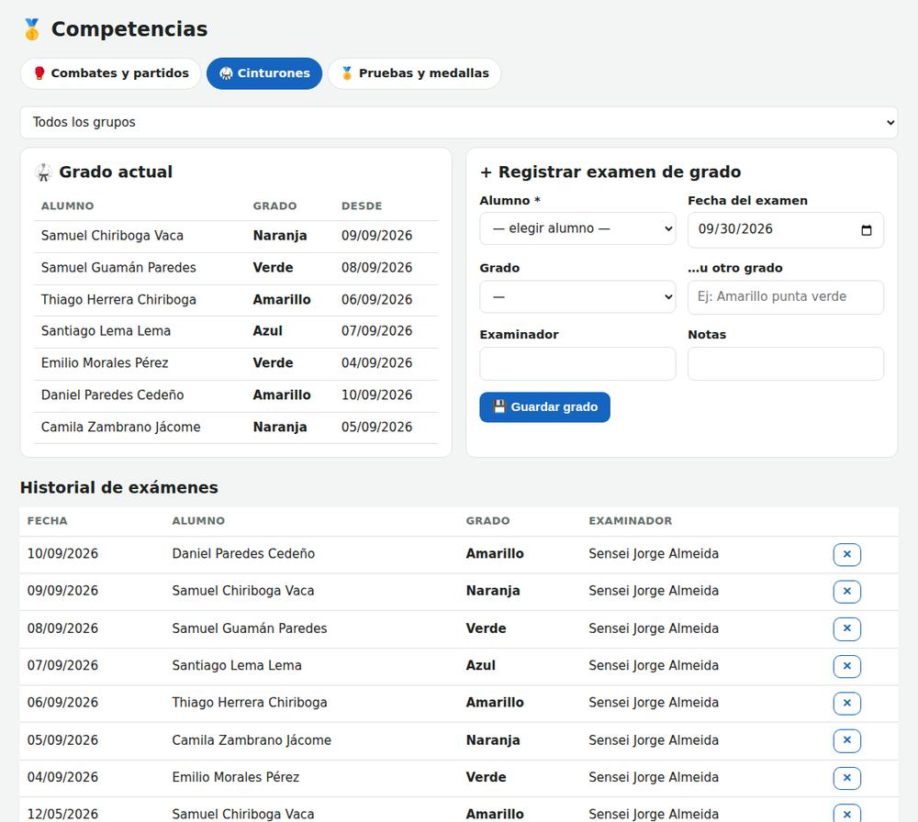918x822 pixels.
Task: Click the medal icon beside Competencias
Action: point(32,29)
